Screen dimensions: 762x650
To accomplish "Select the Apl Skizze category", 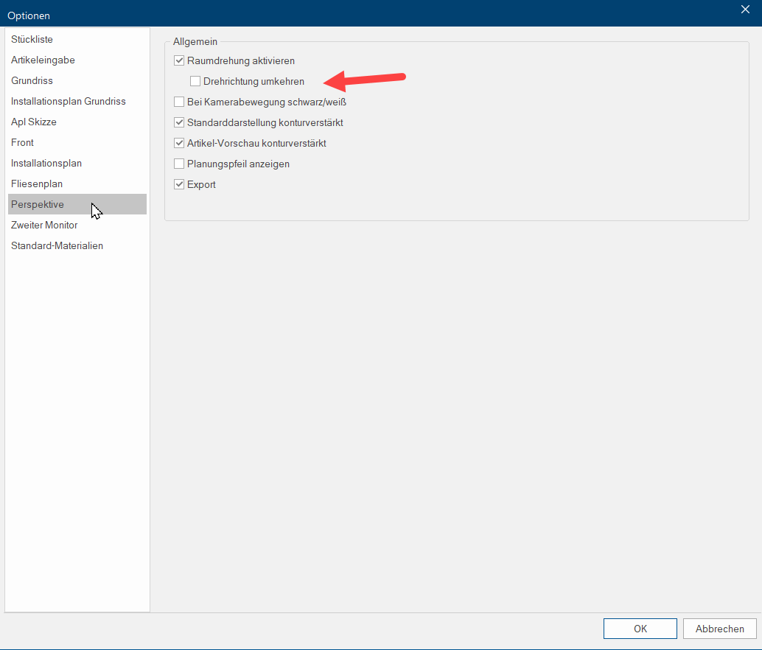I will coord(33,122).
